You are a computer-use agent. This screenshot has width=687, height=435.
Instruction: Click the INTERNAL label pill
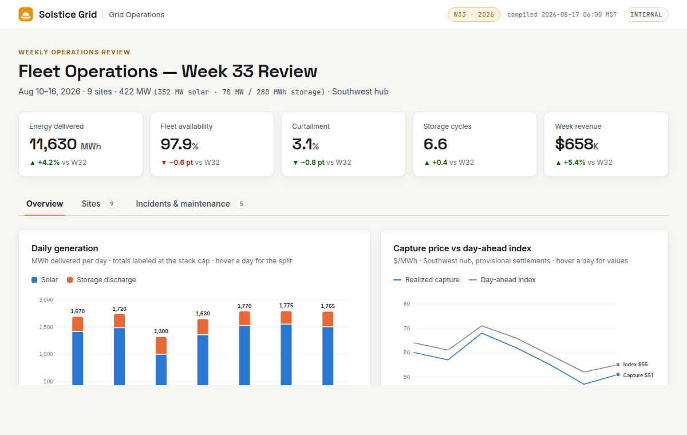click(646, 14)
